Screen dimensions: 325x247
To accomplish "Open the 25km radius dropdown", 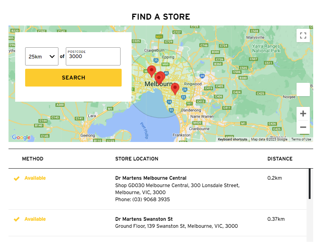I will tap(42, 56).
